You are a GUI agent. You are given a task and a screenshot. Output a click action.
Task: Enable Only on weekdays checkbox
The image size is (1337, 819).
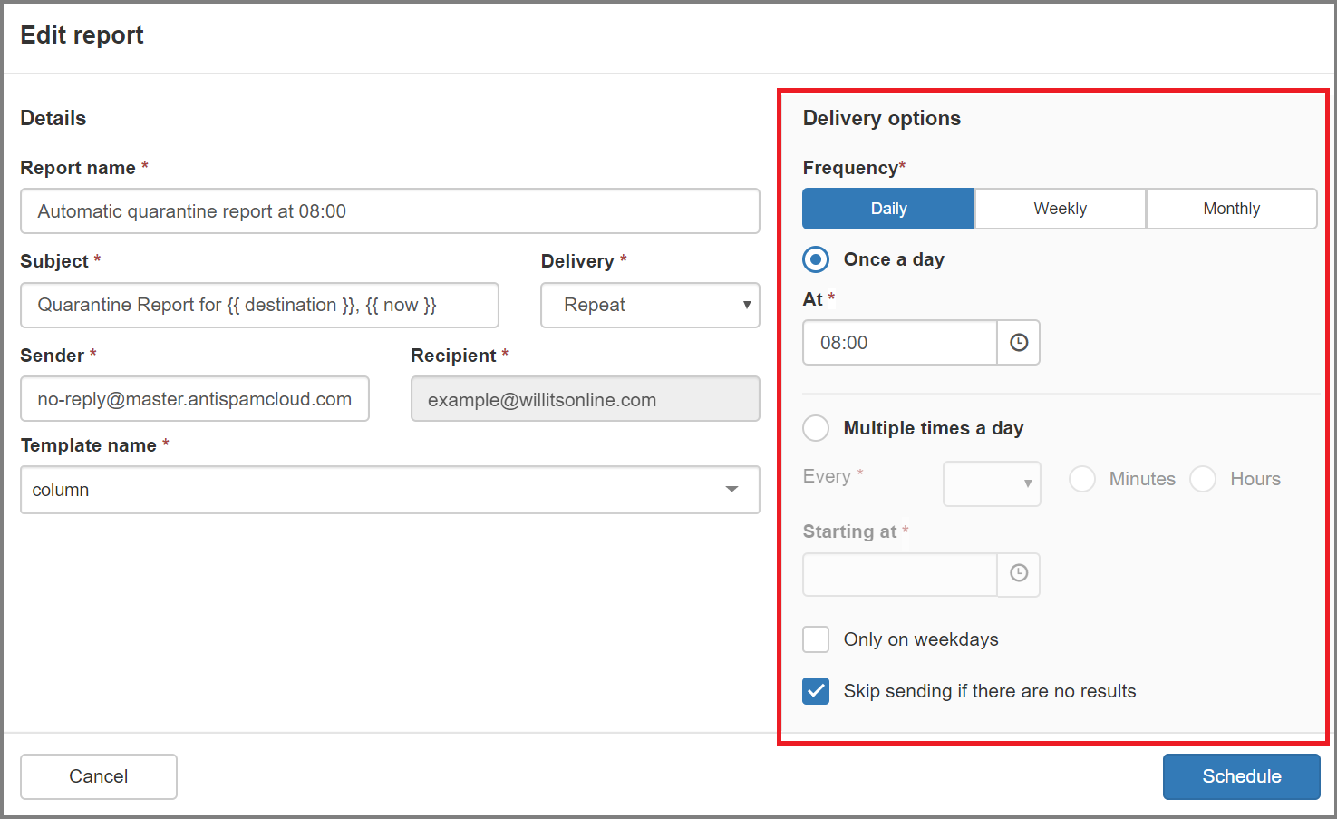click(816, 639)
